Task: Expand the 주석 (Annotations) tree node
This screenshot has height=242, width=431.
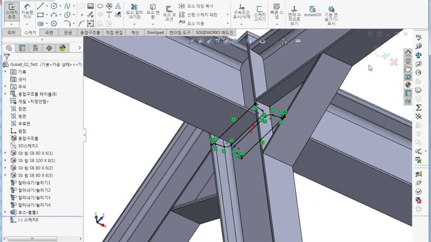Action: tap(5, 87)
